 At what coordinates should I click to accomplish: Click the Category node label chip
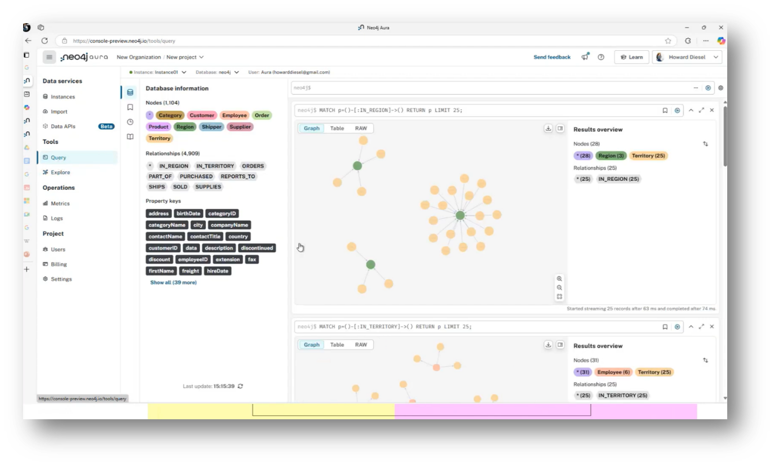pyautogui.click(x=170, y=115)
